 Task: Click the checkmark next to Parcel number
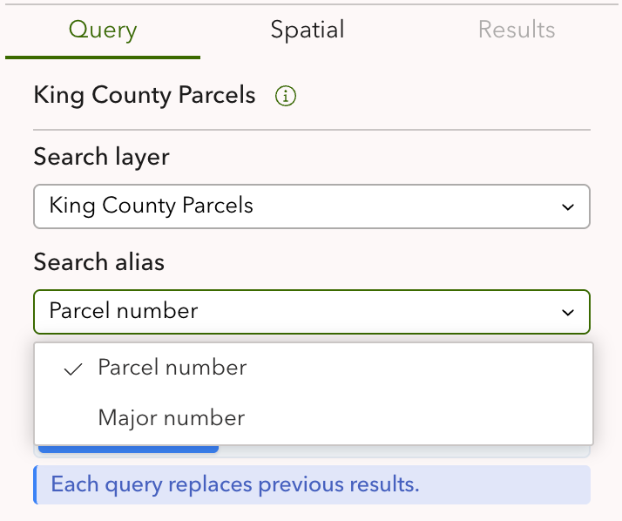[x=74, y=369]
